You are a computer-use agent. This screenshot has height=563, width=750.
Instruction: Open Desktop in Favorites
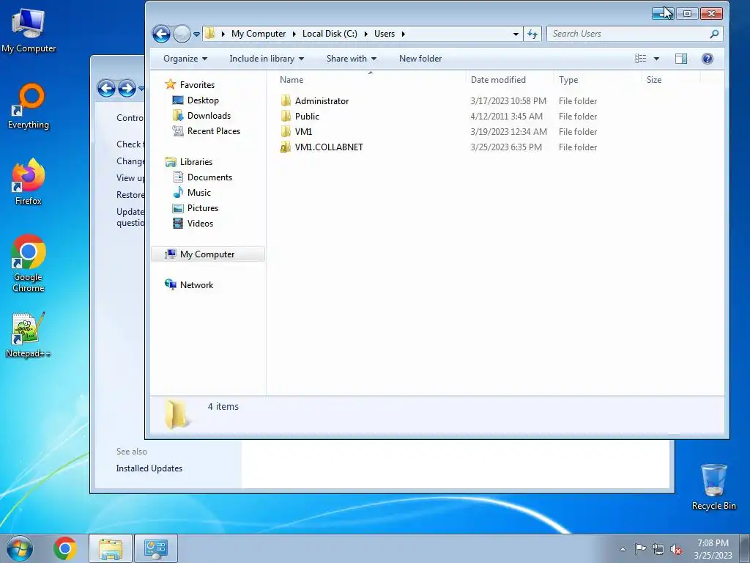(203, 100)
